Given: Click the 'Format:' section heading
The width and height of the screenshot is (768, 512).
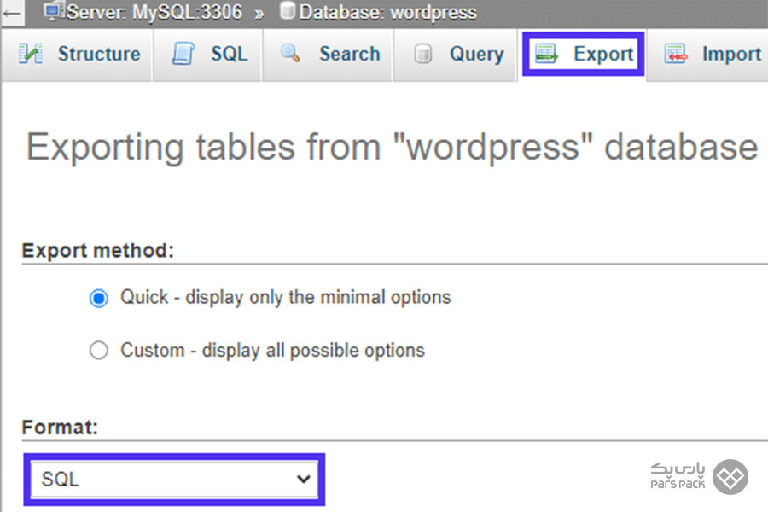Looking at the screenshot, I should [x=60, y=428].
